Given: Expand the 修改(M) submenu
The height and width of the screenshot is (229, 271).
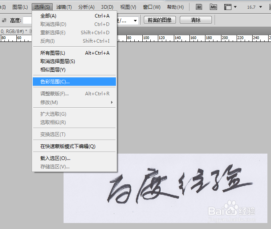Looking at the screenshot, I should [74, 103].
